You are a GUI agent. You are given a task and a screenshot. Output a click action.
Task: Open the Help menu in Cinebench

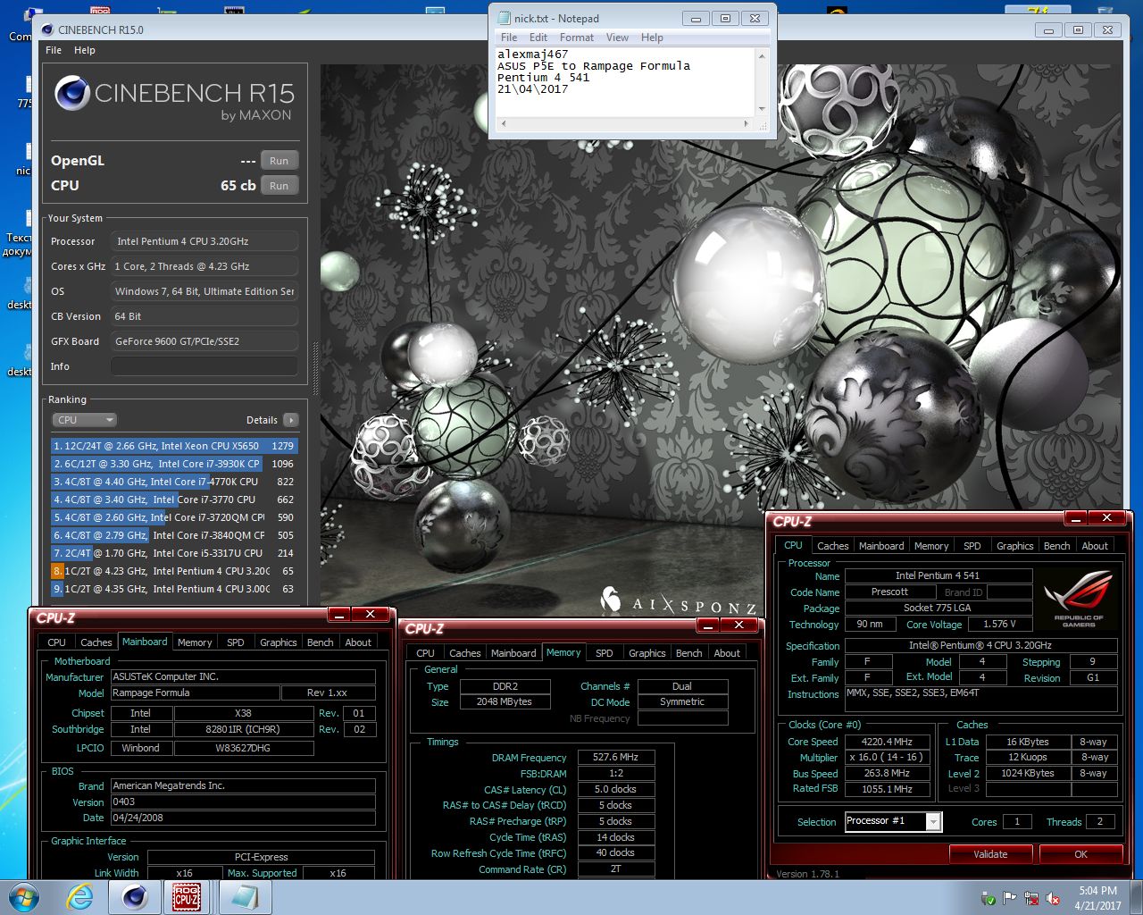pos(85,50)
